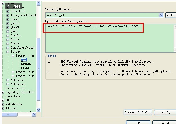This screenshot has height=124, width=176.
Task: Select Orion in the server tree
Action: 15,40
